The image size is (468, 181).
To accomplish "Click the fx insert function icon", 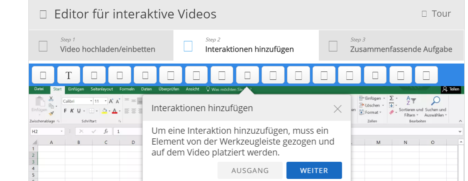I will pos(106,131).
